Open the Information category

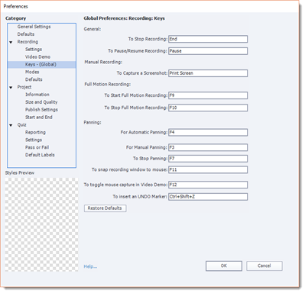[37, 95]
